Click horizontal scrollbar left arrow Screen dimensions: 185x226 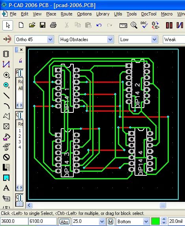point(29,205)
